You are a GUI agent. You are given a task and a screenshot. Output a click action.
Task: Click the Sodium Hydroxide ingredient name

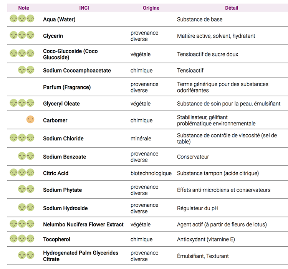coord(65,208)
